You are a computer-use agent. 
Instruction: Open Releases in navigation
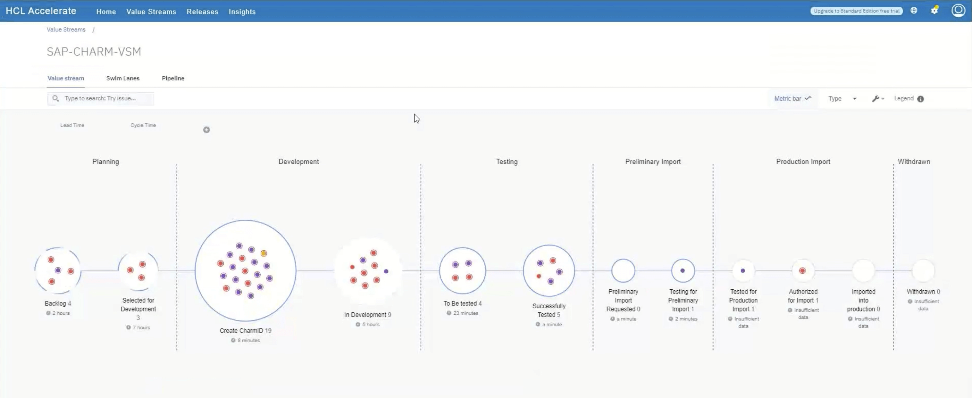(202, 12)
